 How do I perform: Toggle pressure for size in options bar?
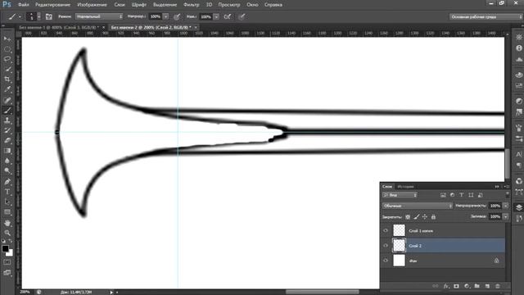pyautogui.click(x=242, y=16)
